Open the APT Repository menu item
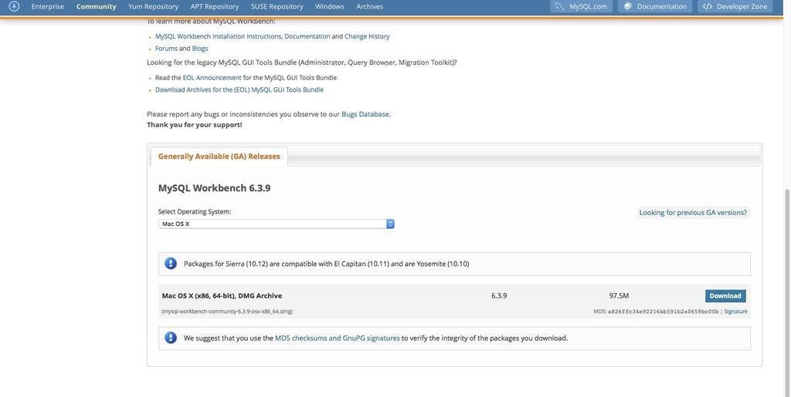The width and height of the screenshot is (791, 397). 215,6
